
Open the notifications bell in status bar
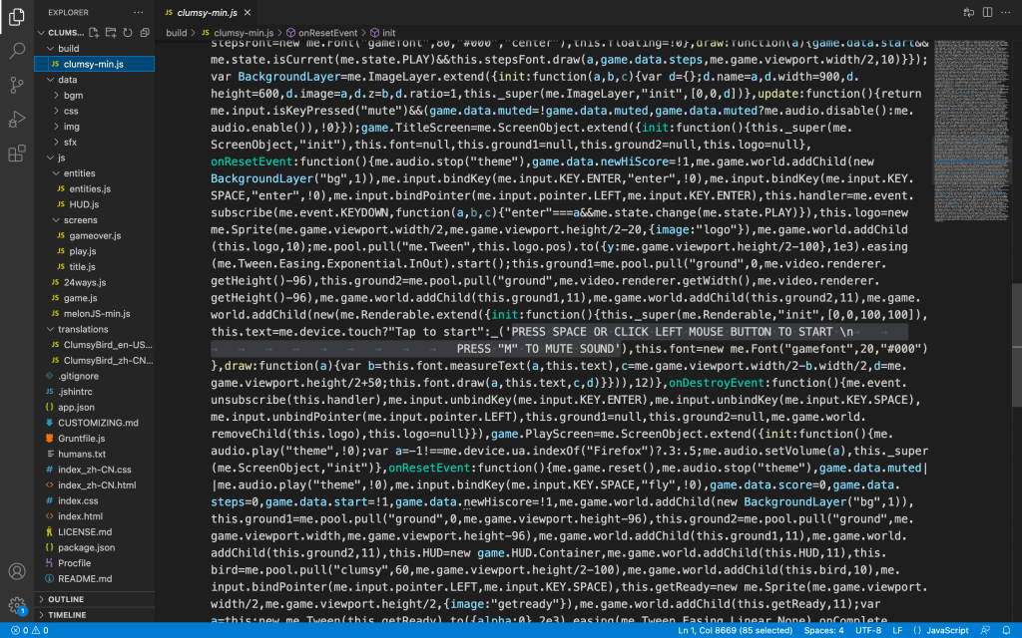click(x=1006, y=630)
